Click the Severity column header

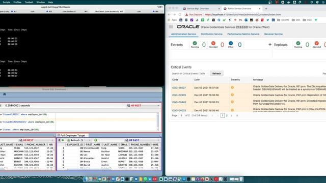tap(235, 80)
